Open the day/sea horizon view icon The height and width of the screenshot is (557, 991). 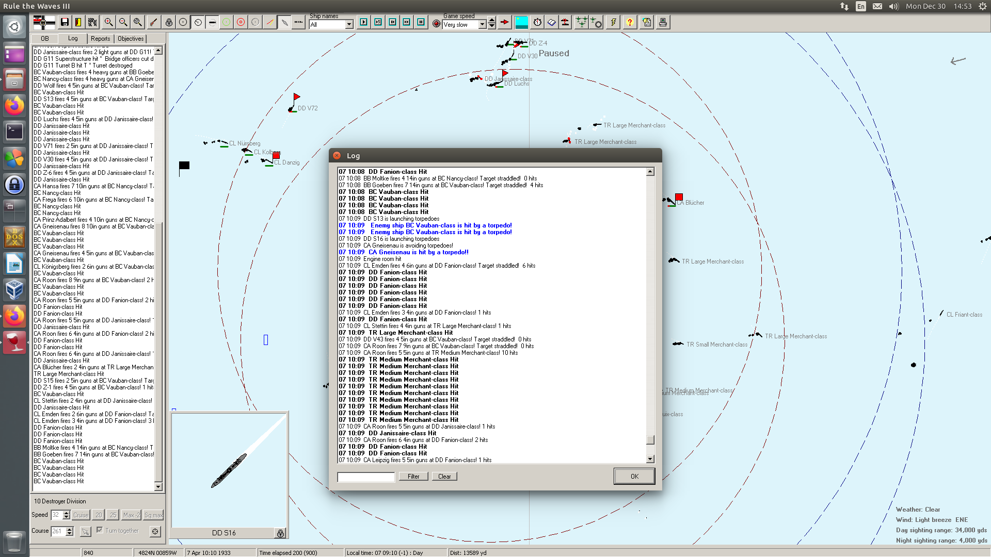click(522, 22)
